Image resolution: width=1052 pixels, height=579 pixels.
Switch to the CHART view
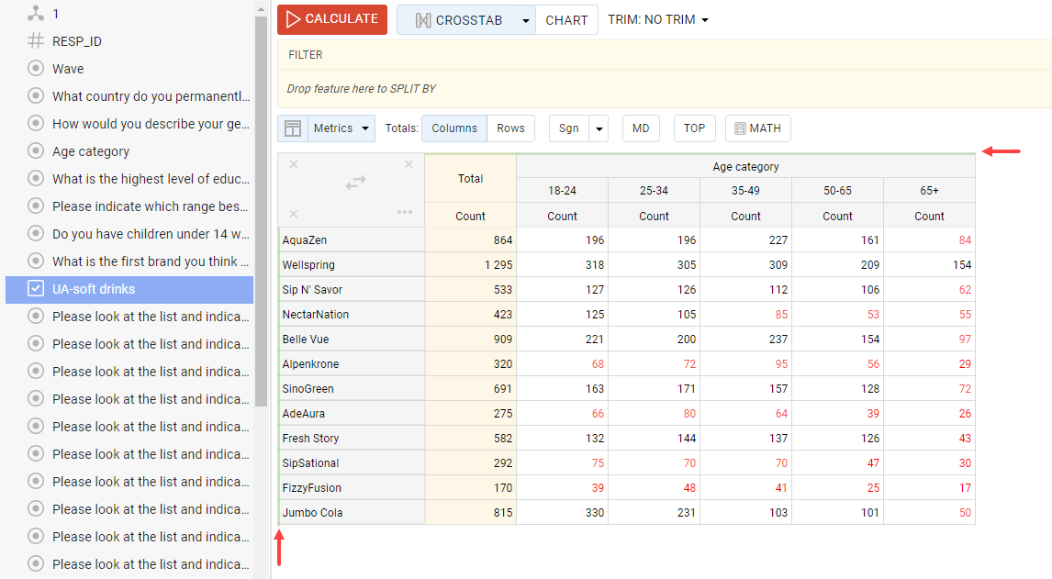566,20
